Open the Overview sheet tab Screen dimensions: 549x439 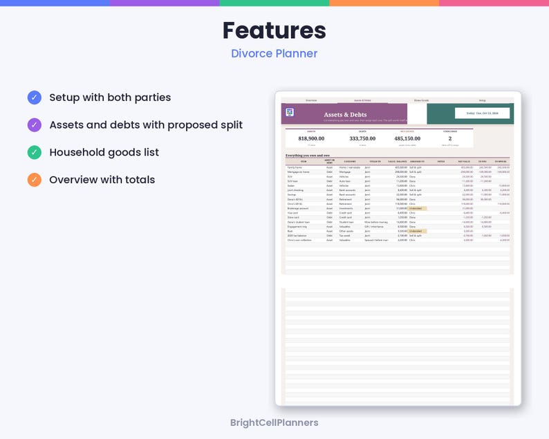point(311,100)
